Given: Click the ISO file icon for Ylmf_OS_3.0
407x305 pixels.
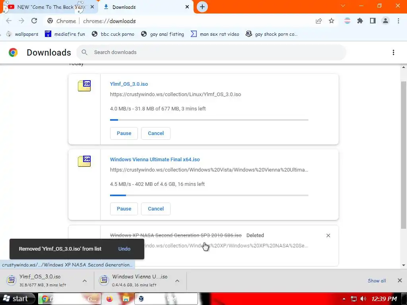Looking at the screenshot, I should pos(84,86).
